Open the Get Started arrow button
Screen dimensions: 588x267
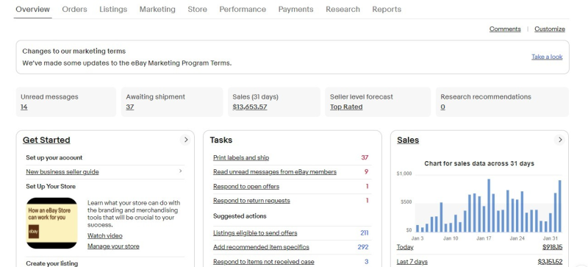[185, 140]
